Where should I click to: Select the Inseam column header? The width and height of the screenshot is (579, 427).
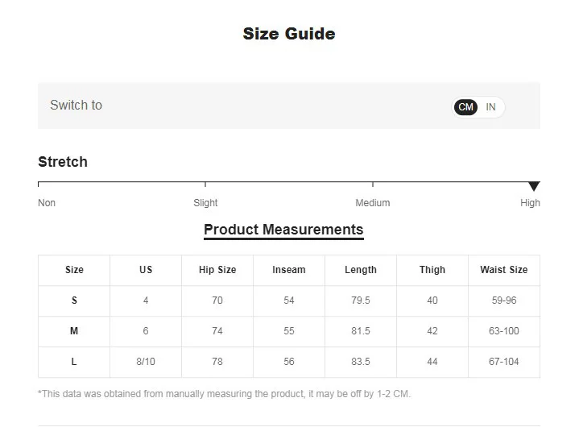pos(289,270)
